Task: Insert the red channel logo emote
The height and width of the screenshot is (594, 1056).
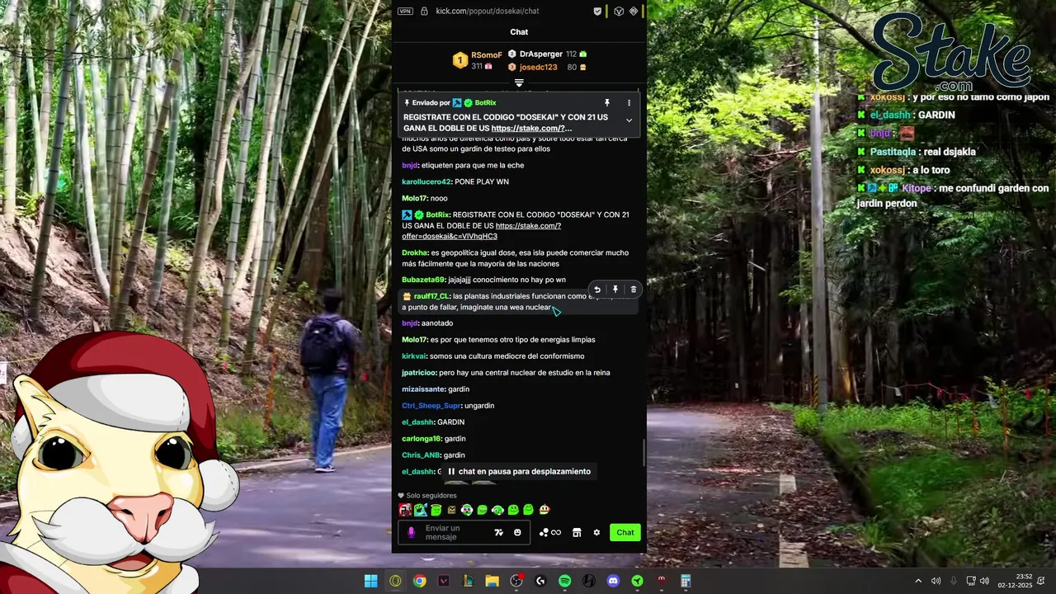Action: tap(405, 510)
